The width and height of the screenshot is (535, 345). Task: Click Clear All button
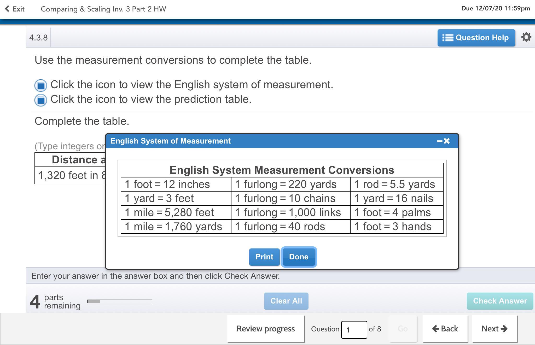click(286, 301)
